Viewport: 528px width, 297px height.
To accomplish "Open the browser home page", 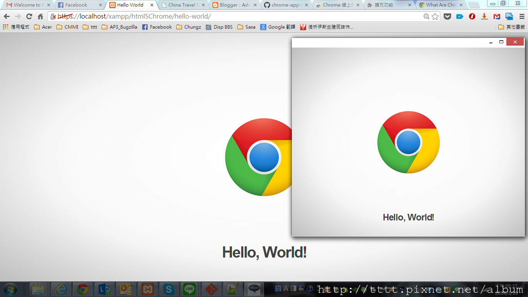I will pos(40,17).
